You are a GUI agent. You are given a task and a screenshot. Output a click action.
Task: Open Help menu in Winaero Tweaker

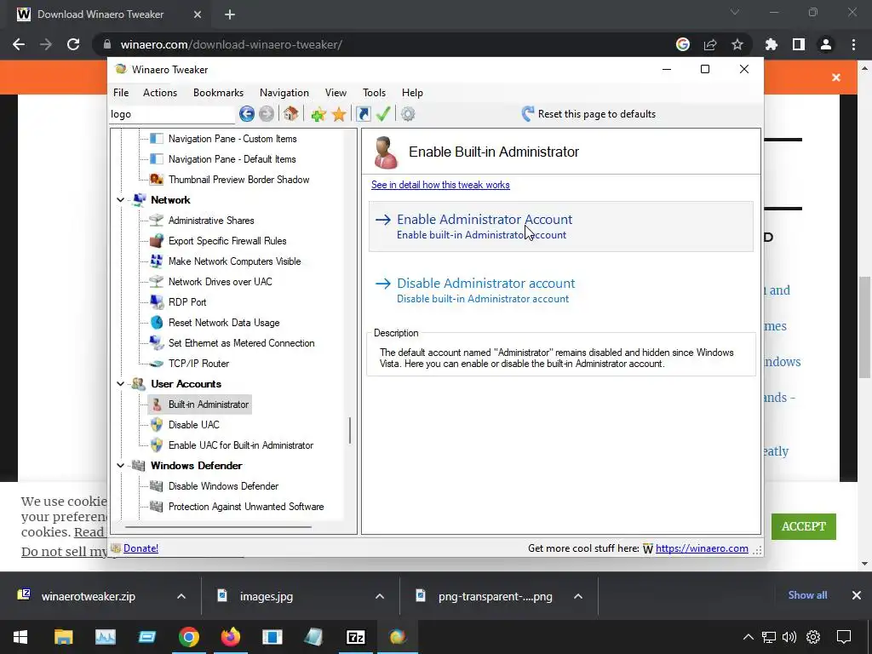click(x=413, y=93)
